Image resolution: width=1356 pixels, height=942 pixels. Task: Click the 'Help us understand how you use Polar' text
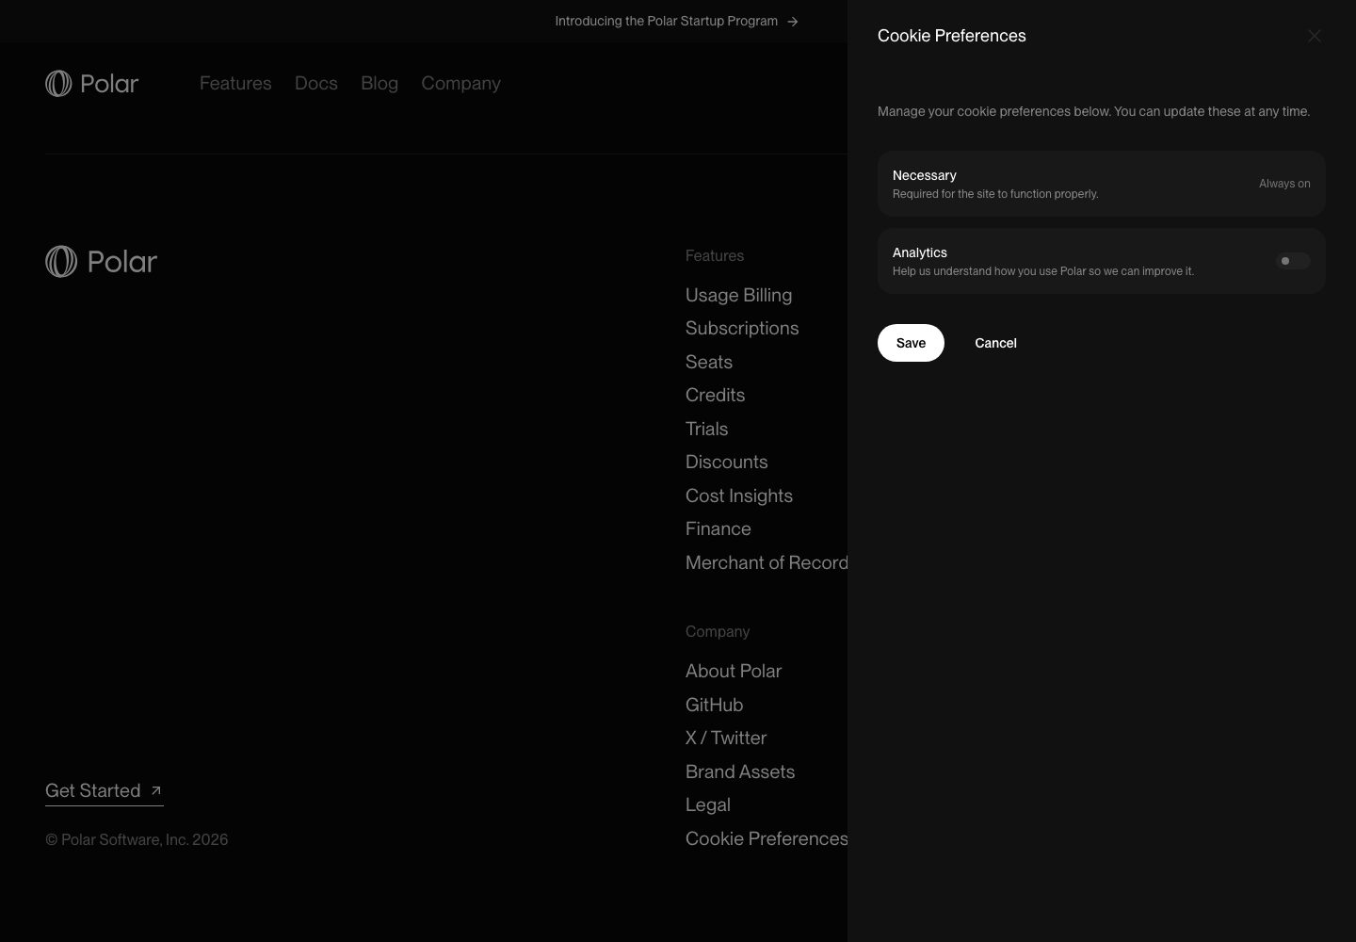pyautogui.click(x=1042, y=271)
